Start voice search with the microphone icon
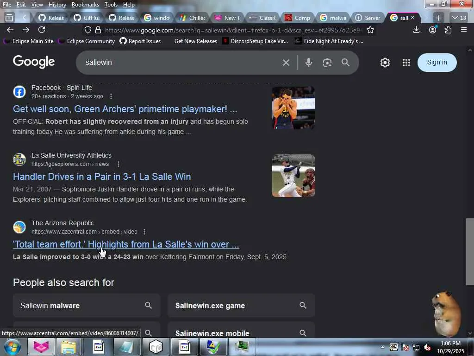Screen dimensions: 474x356 pos(308,63)
